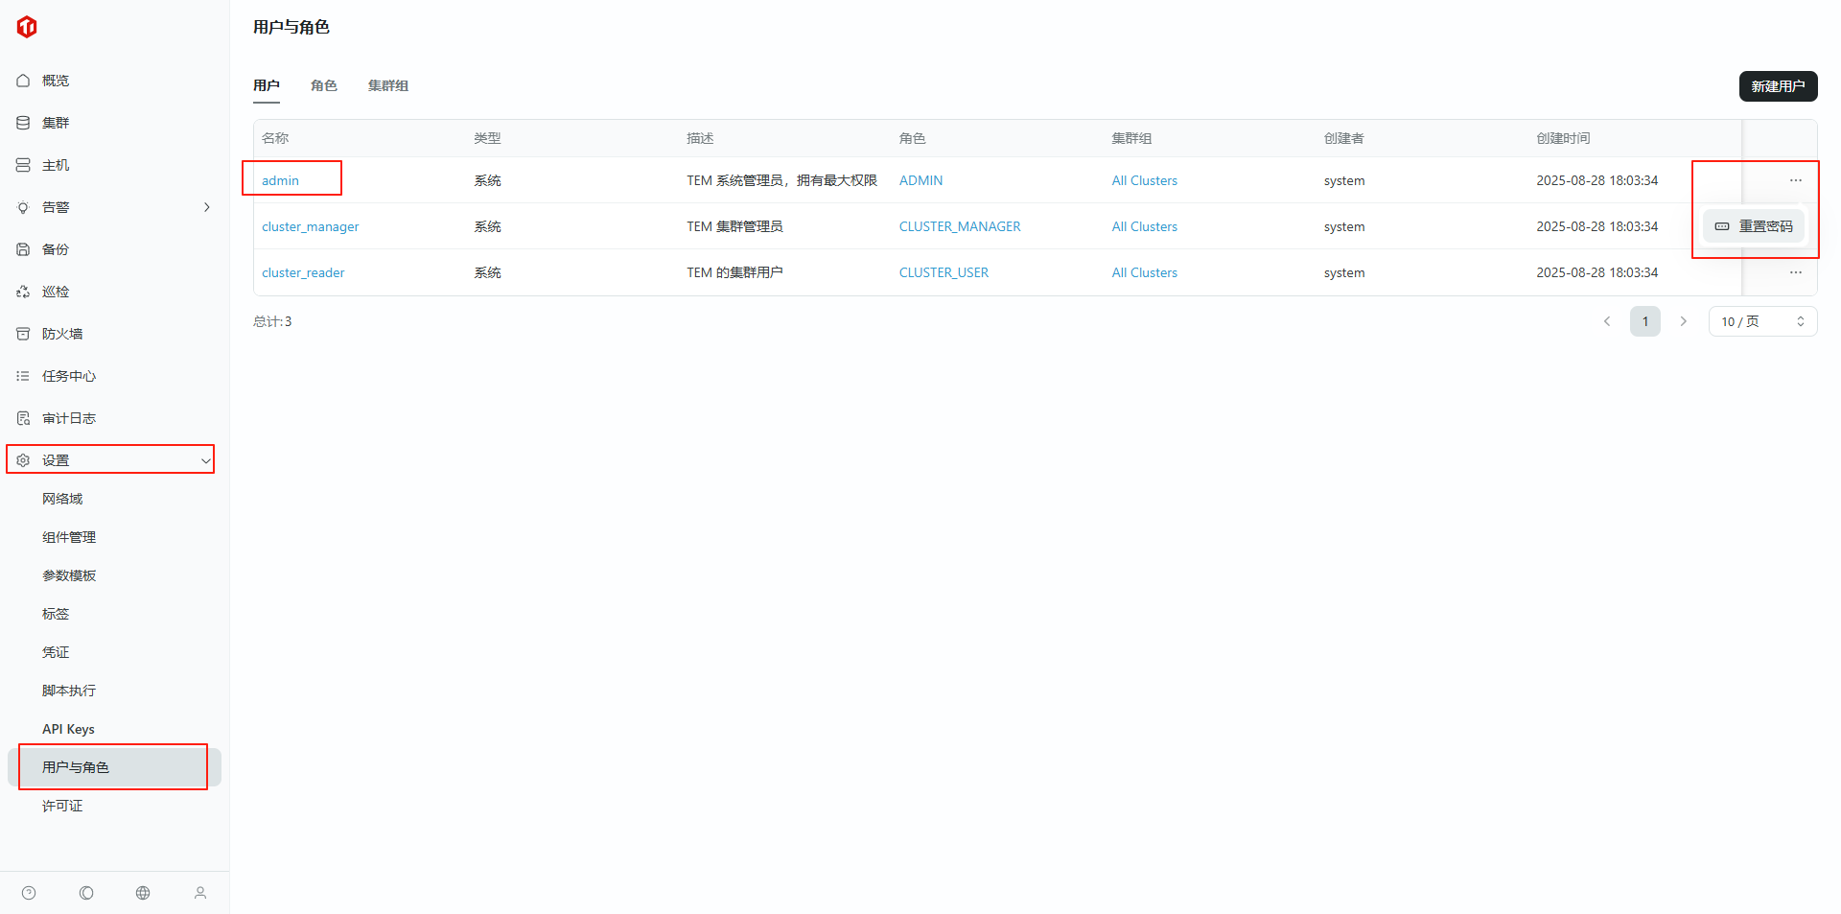Open 备份 via its save icon
Image resolution: width=1841 pixels, height=914 pixels.
coord(23,249)
